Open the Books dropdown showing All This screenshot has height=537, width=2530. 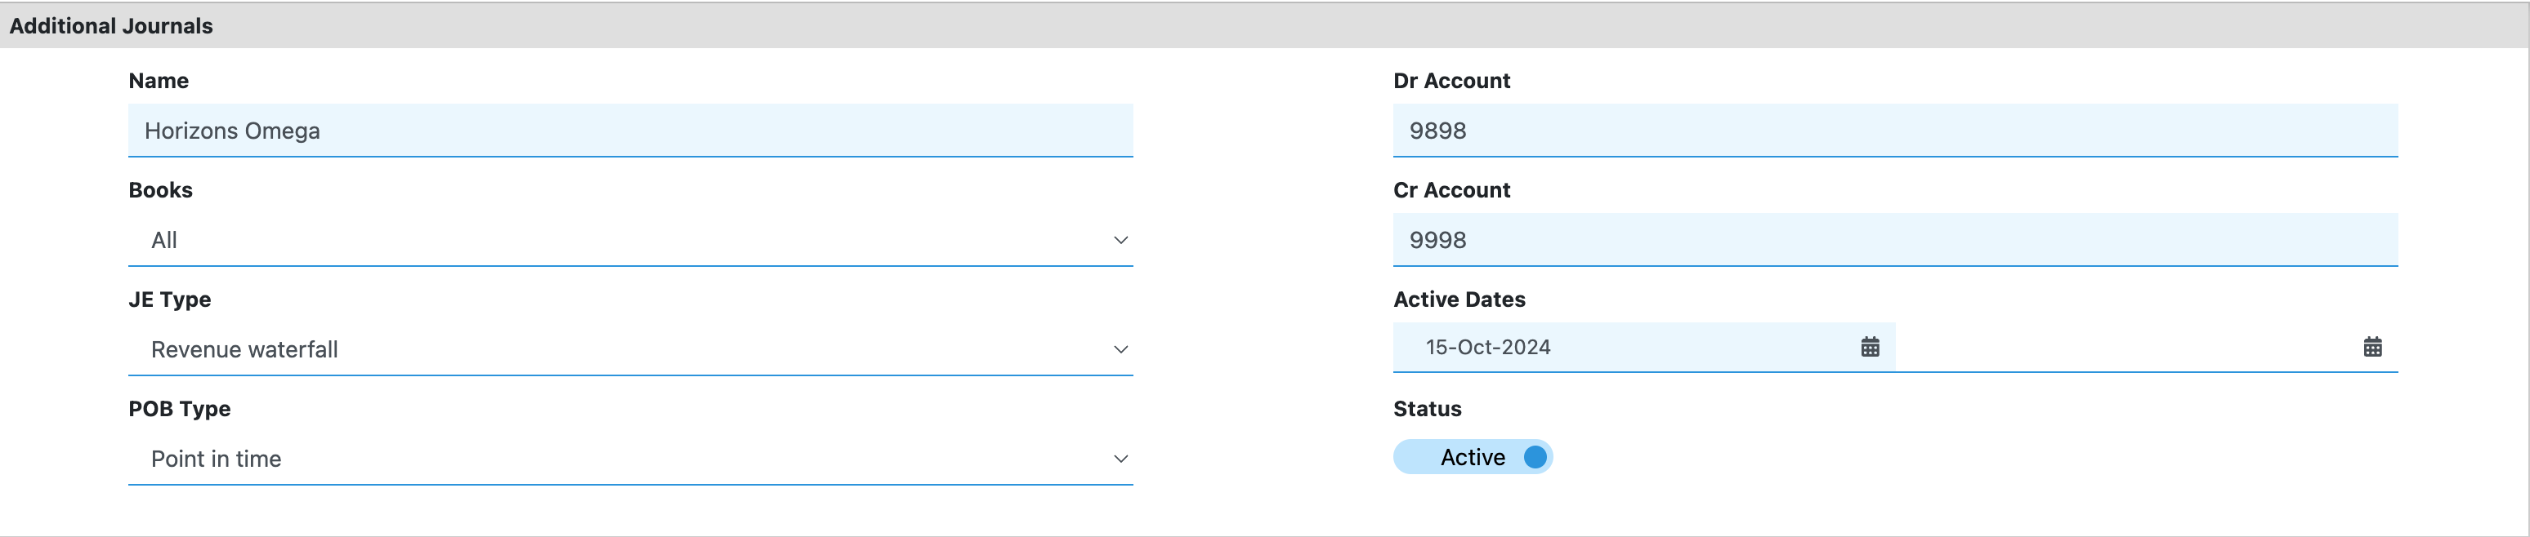pyautogui.click(x=631, y=241)
